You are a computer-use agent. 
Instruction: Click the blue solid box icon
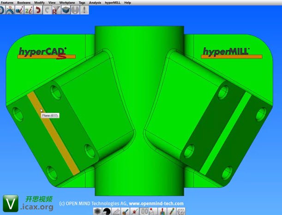click(66, 10)
